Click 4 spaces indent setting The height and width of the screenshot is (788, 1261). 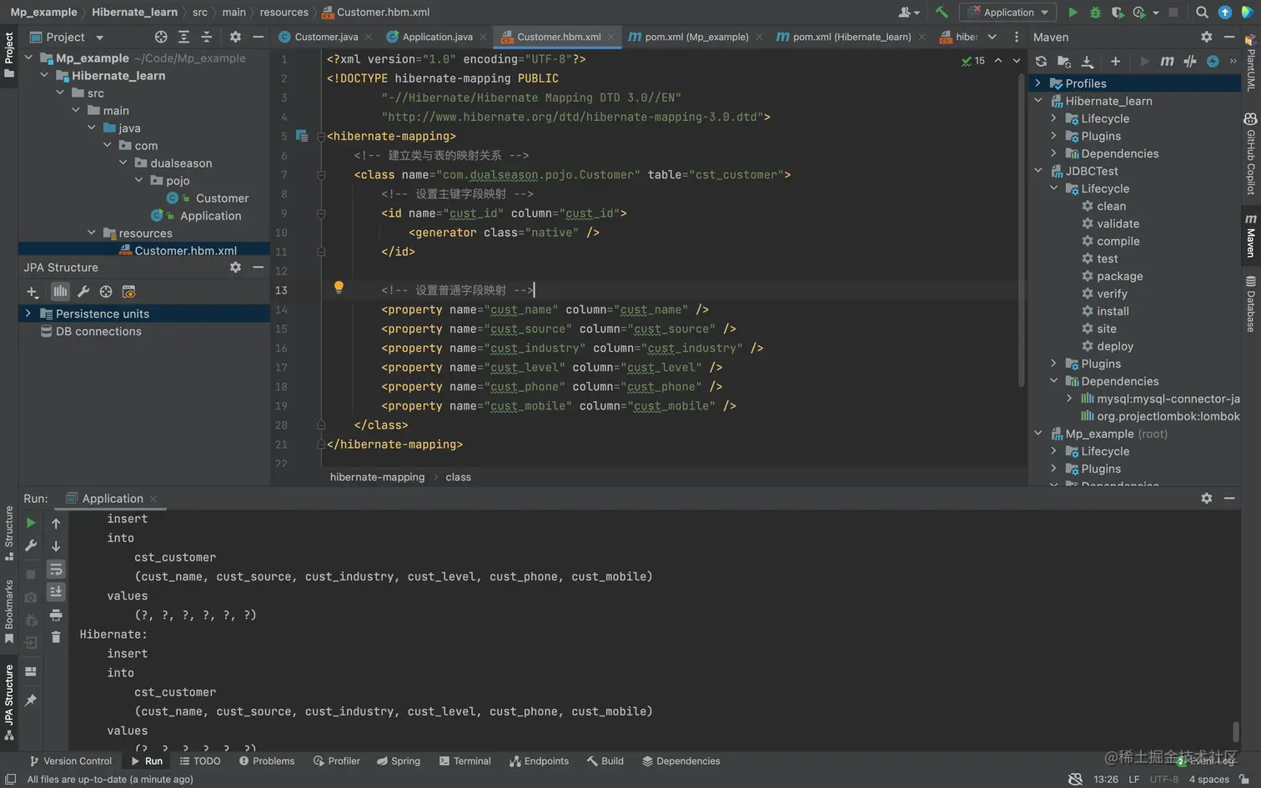click(1208, 779)
